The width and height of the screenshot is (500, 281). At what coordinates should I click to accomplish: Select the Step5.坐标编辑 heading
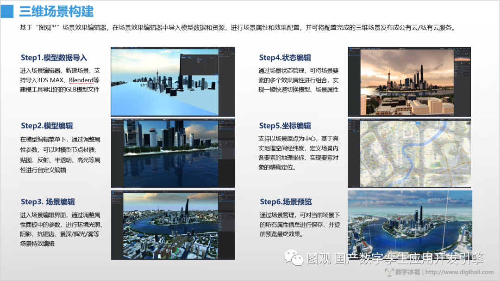point(285,126)
